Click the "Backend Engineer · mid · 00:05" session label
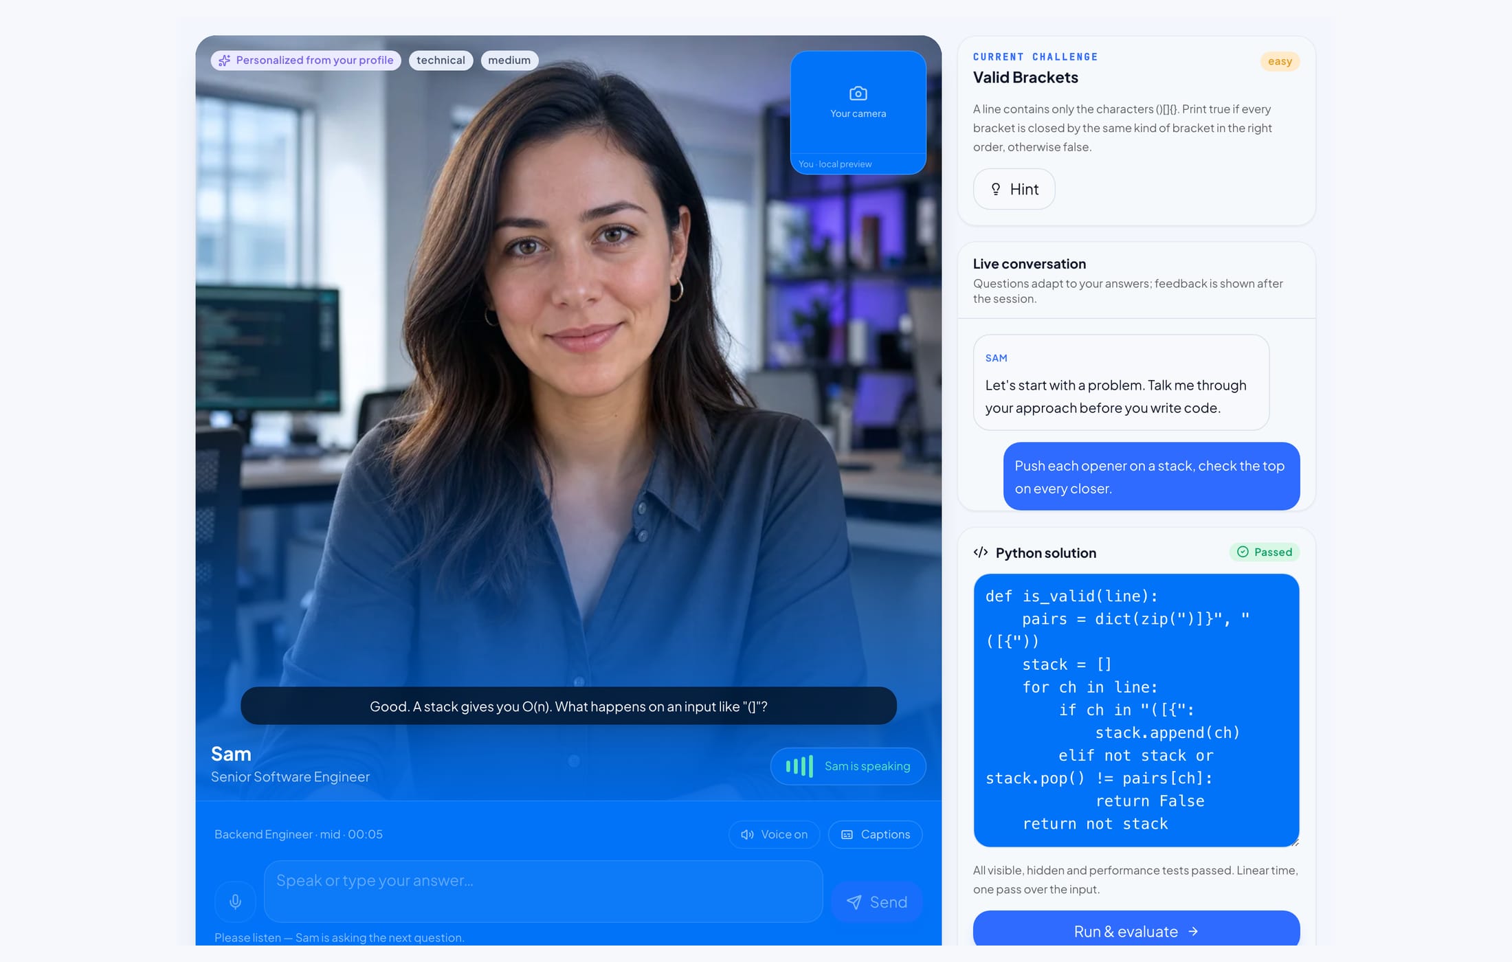Image resolution: width=1512 pixels, height=962 pixels. pos(298,834)
